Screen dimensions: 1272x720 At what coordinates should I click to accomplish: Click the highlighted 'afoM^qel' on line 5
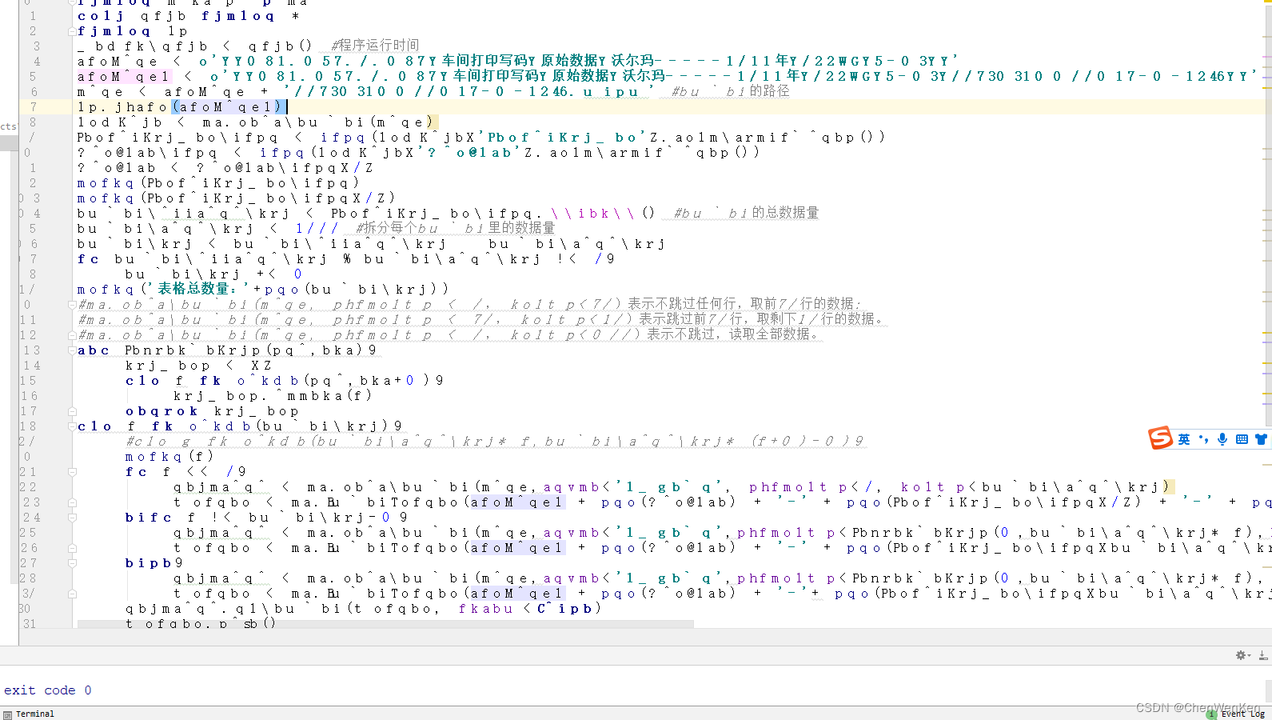coord(124,77)
